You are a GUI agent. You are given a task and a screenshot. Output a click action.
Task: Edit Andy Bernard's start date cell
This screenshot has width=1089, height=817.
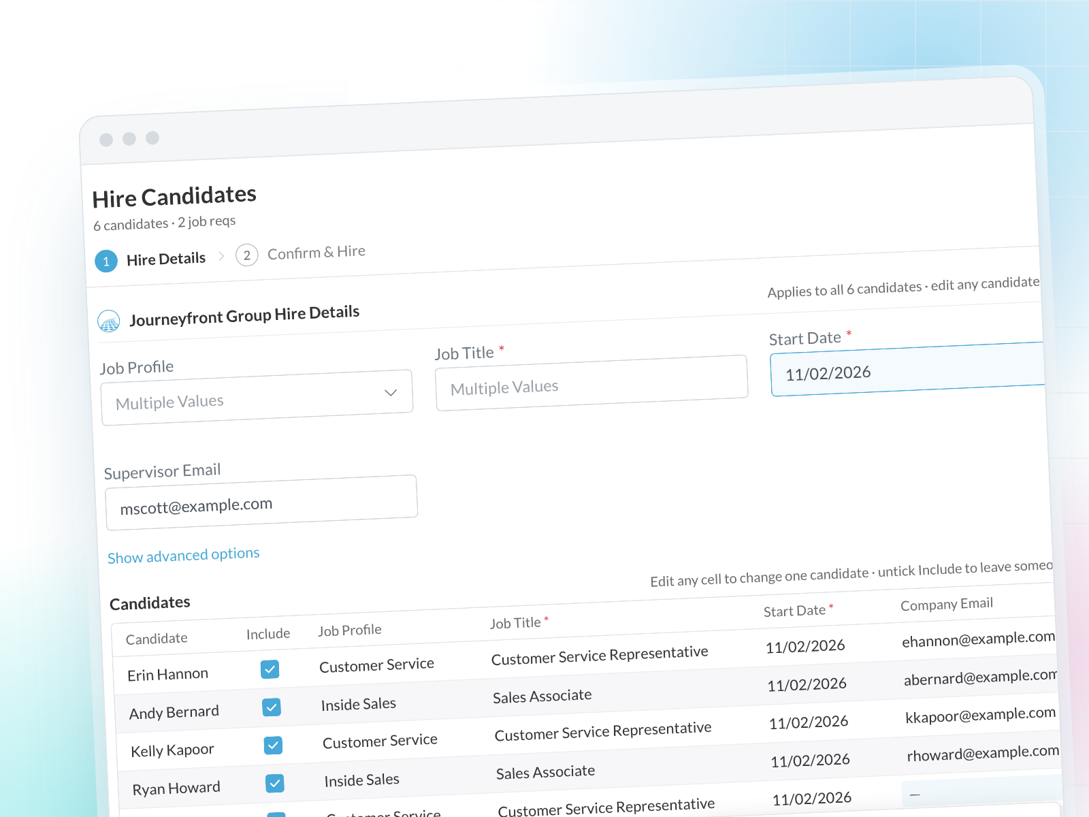(x=807, y=684)
